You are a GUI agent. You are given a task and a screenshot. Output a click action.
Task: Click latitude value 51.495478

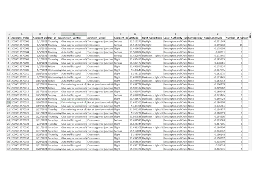135,149
